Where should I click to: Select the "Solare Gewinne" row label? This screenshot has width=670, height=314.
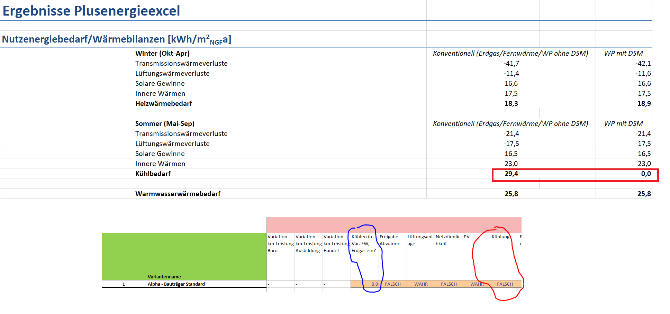click(160, 153)
